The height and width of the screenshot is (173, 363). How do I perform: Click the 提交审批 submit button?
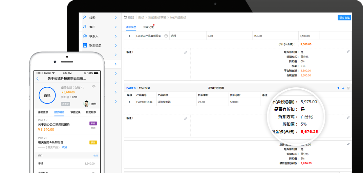tap(344, 18)
